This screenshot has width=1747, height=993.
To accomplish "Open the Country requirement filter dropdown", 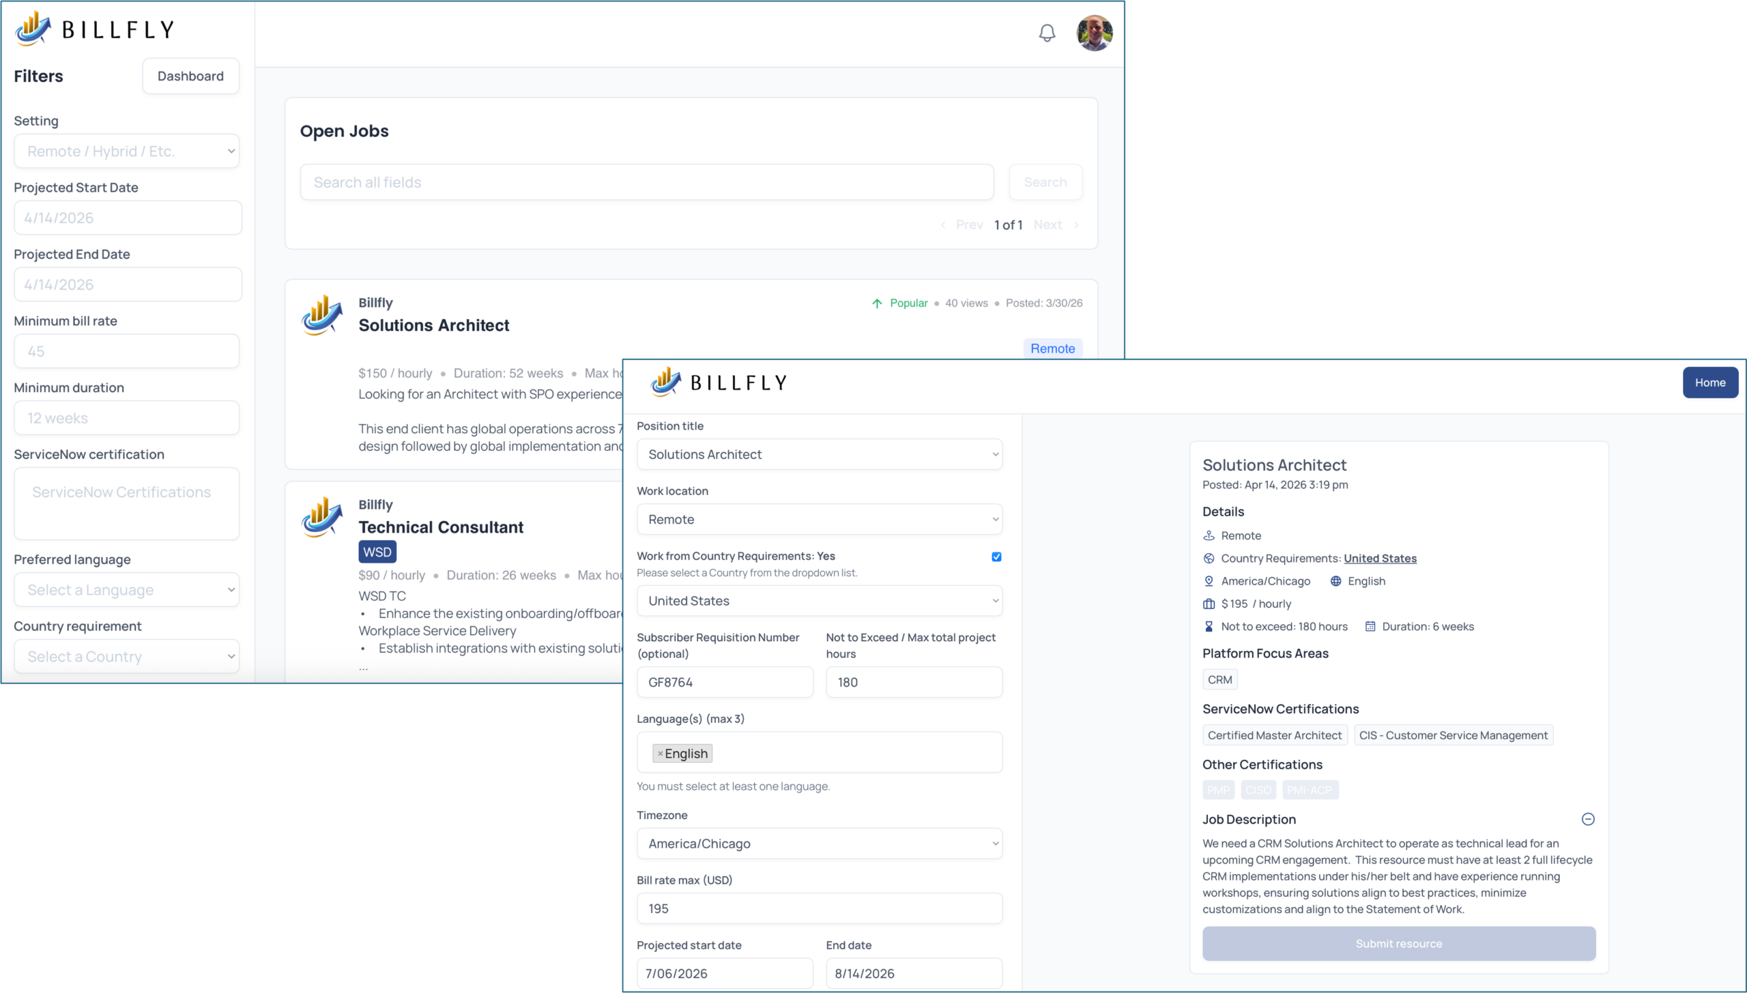I will (127, 657).
